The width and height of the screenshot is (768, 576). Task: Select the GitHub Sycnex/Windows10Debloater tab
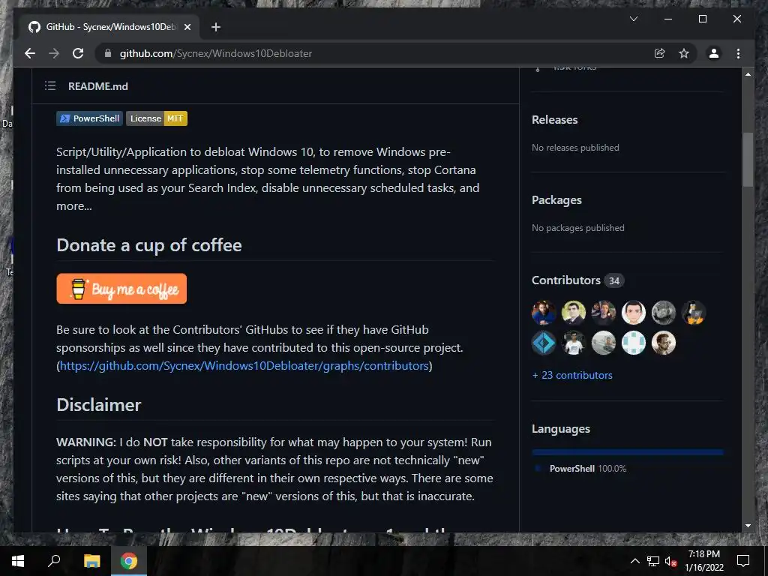coord(109,27)
